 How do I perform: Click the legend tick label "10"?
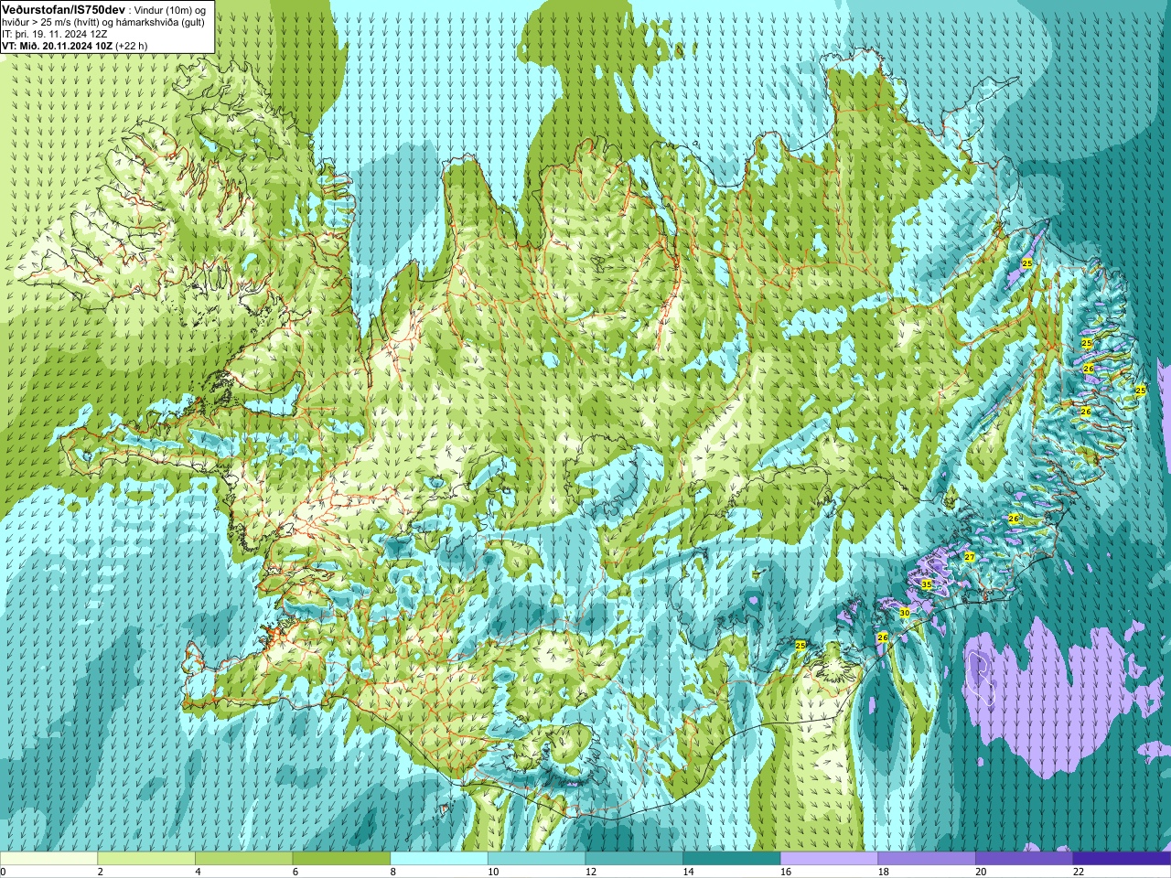point(493,872)
